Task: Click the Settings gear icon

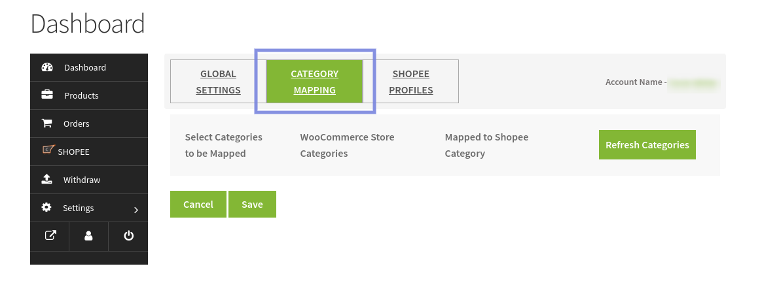Action: click(46, 208)
